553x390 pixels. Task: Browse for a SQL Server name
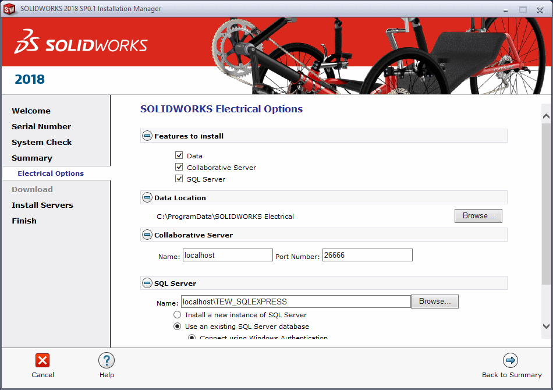(434, 302)
